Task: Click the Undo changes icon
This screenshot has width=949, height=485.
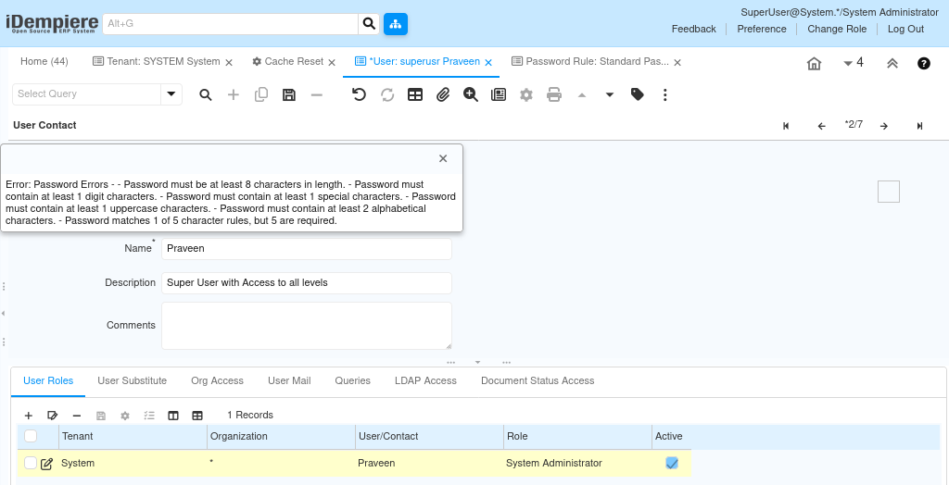Action: click(359, 94)
